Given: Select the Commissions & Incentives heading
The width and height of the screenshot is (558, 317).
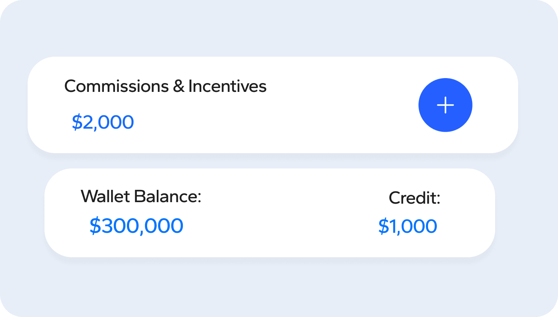Looking at the screenshot, I should [166, 86].
